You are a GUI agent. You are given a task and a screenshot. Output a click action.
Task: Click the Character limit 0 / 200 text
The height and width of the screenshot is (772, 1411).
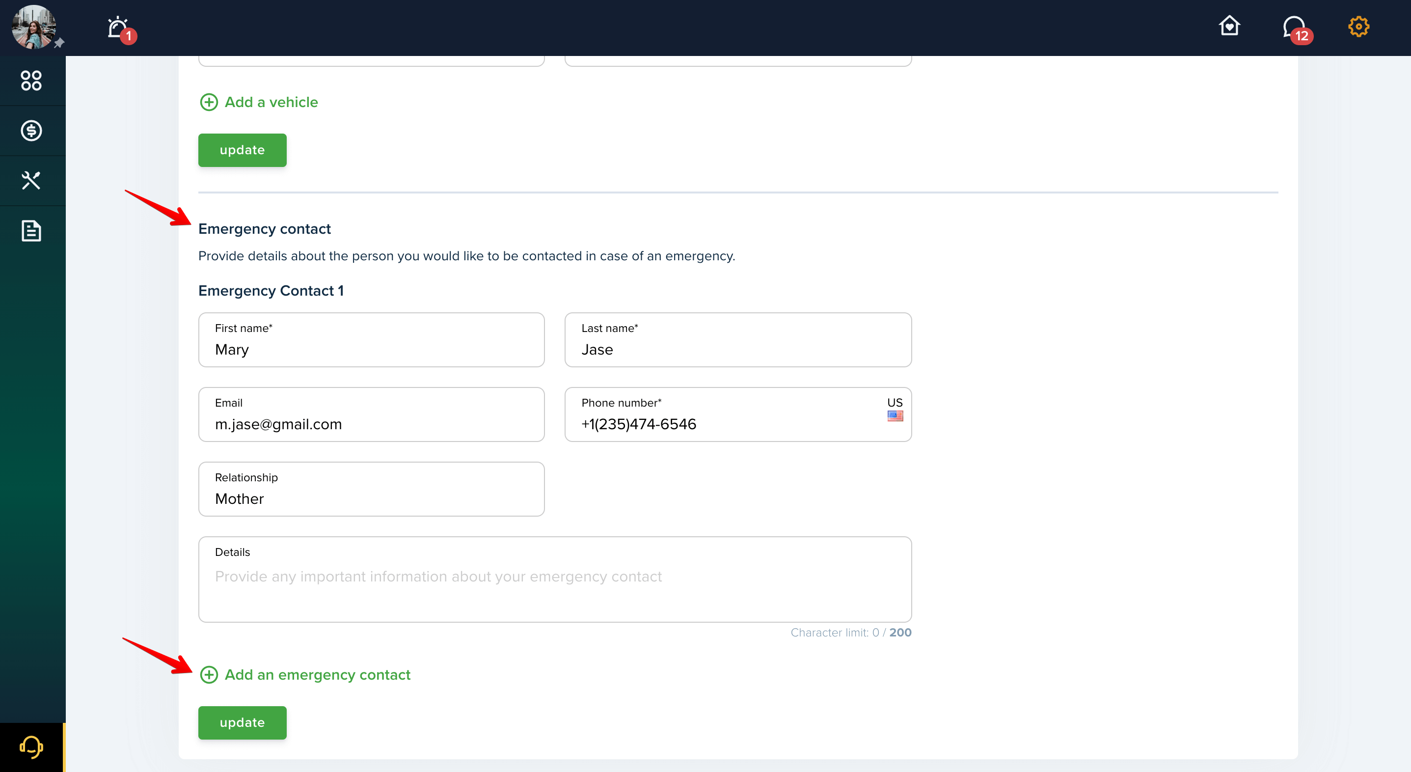tap(851, 633)
